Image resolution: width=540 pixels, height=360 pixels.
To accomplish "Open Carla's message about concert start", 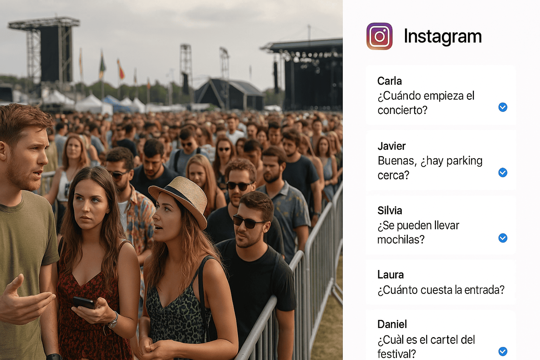I will pyautogui.click(x=441, y=95).
